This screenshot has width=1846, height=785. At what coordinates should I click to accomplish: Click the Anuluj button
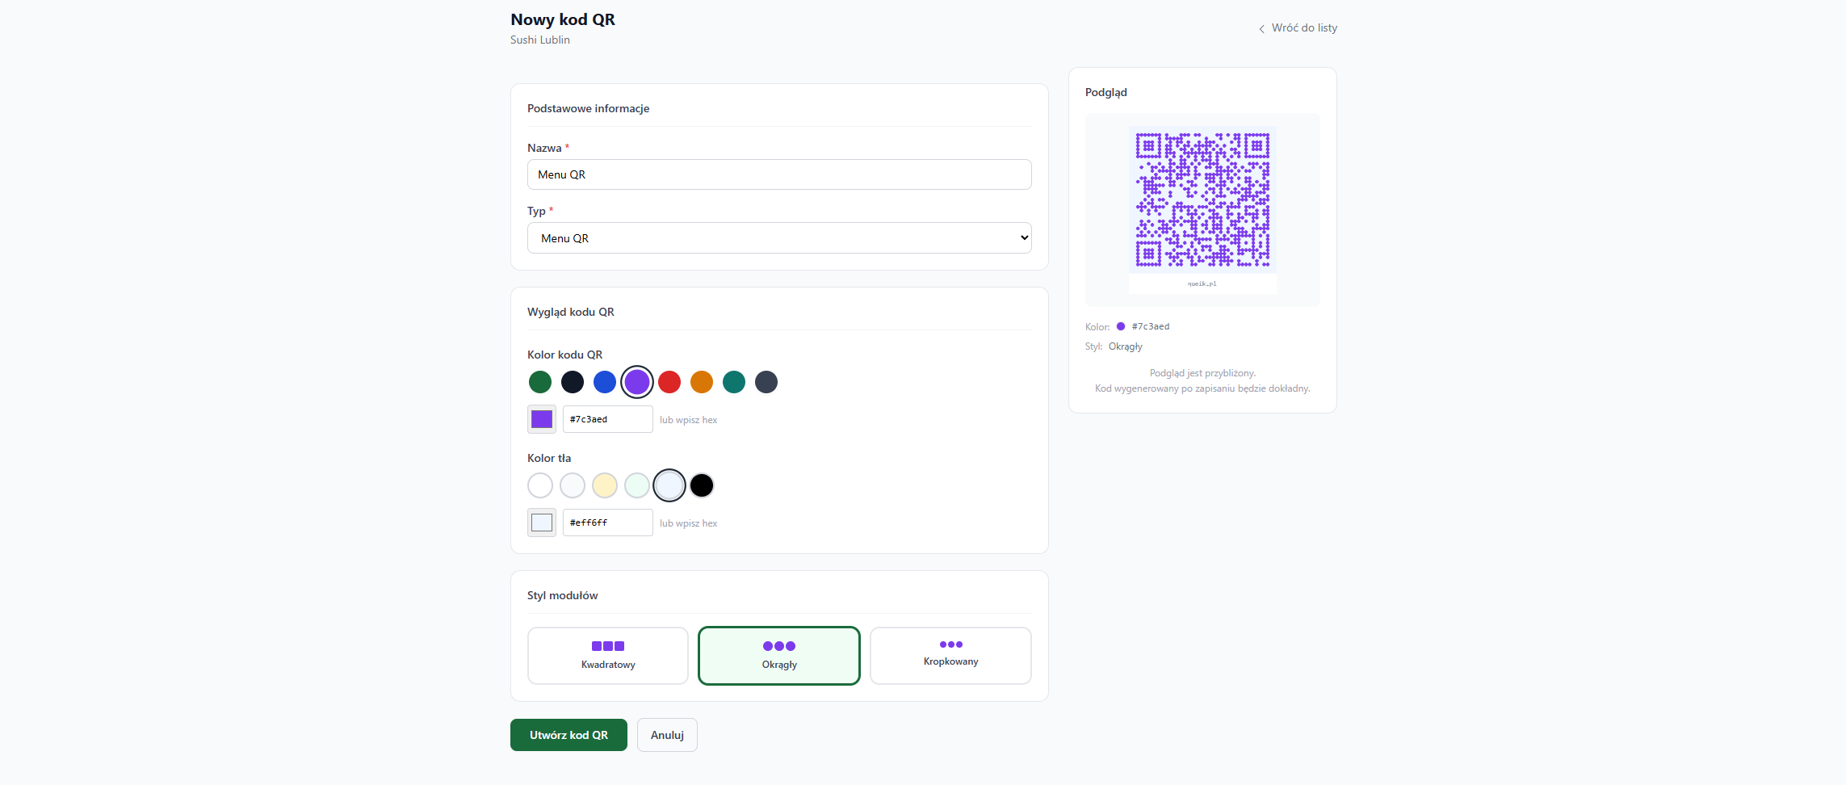tap(667, 735)
